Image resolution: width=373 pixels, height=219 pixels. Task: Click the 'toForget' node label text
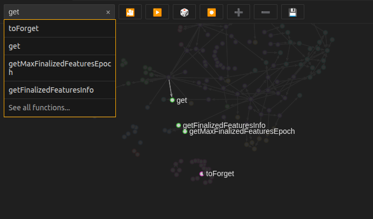[x=220, y=173]
